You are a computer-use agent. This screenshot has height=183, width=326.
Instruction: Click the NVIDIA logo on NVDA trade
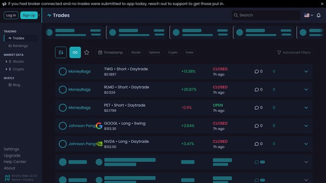pos(99,144)
